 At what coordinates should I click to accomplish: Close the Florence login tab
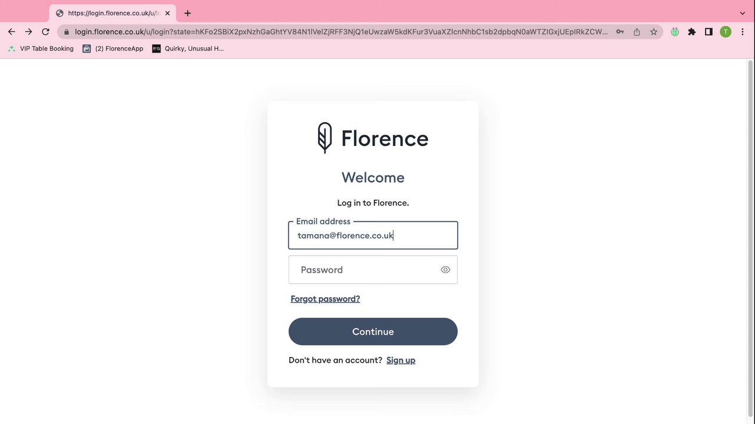[x=167, y=13]
